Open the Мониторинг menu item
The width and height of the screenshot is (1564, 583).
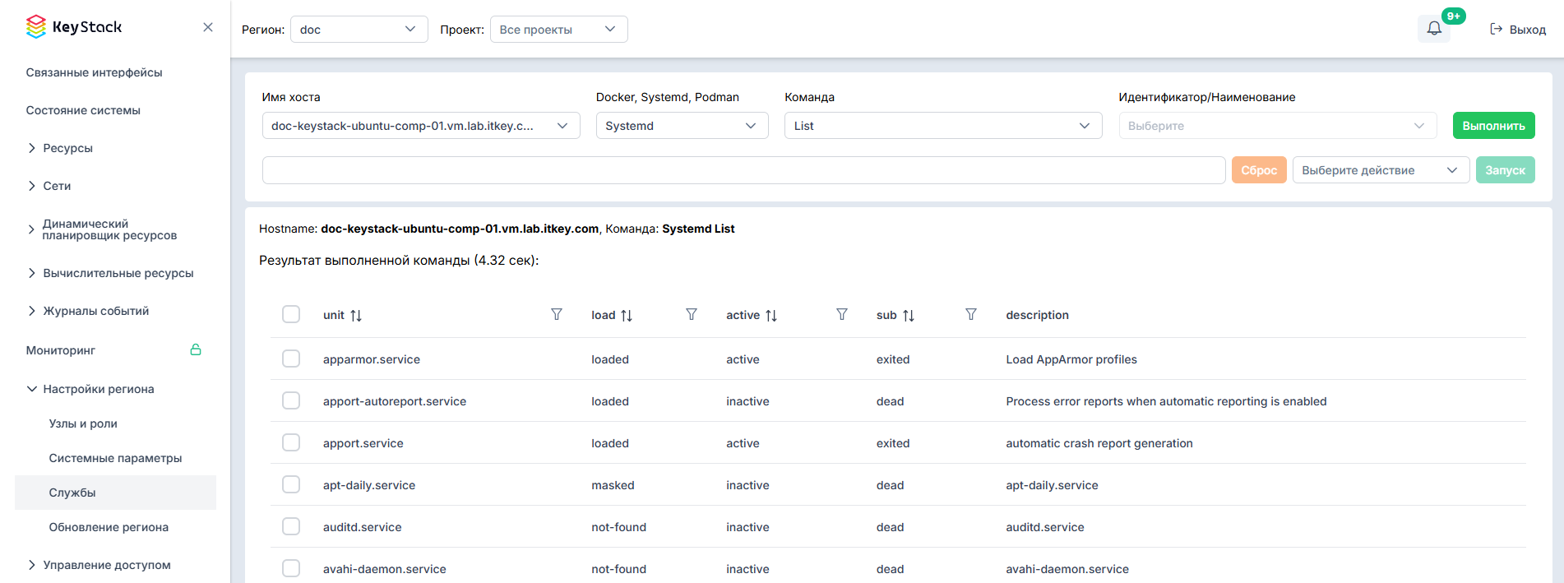pyautogui.click(x=61, y=350)
